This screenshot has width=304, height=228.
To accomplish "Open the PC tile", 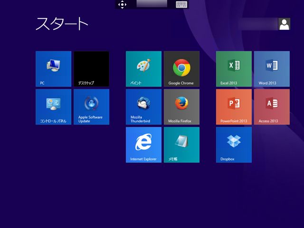I will [54, 69].
